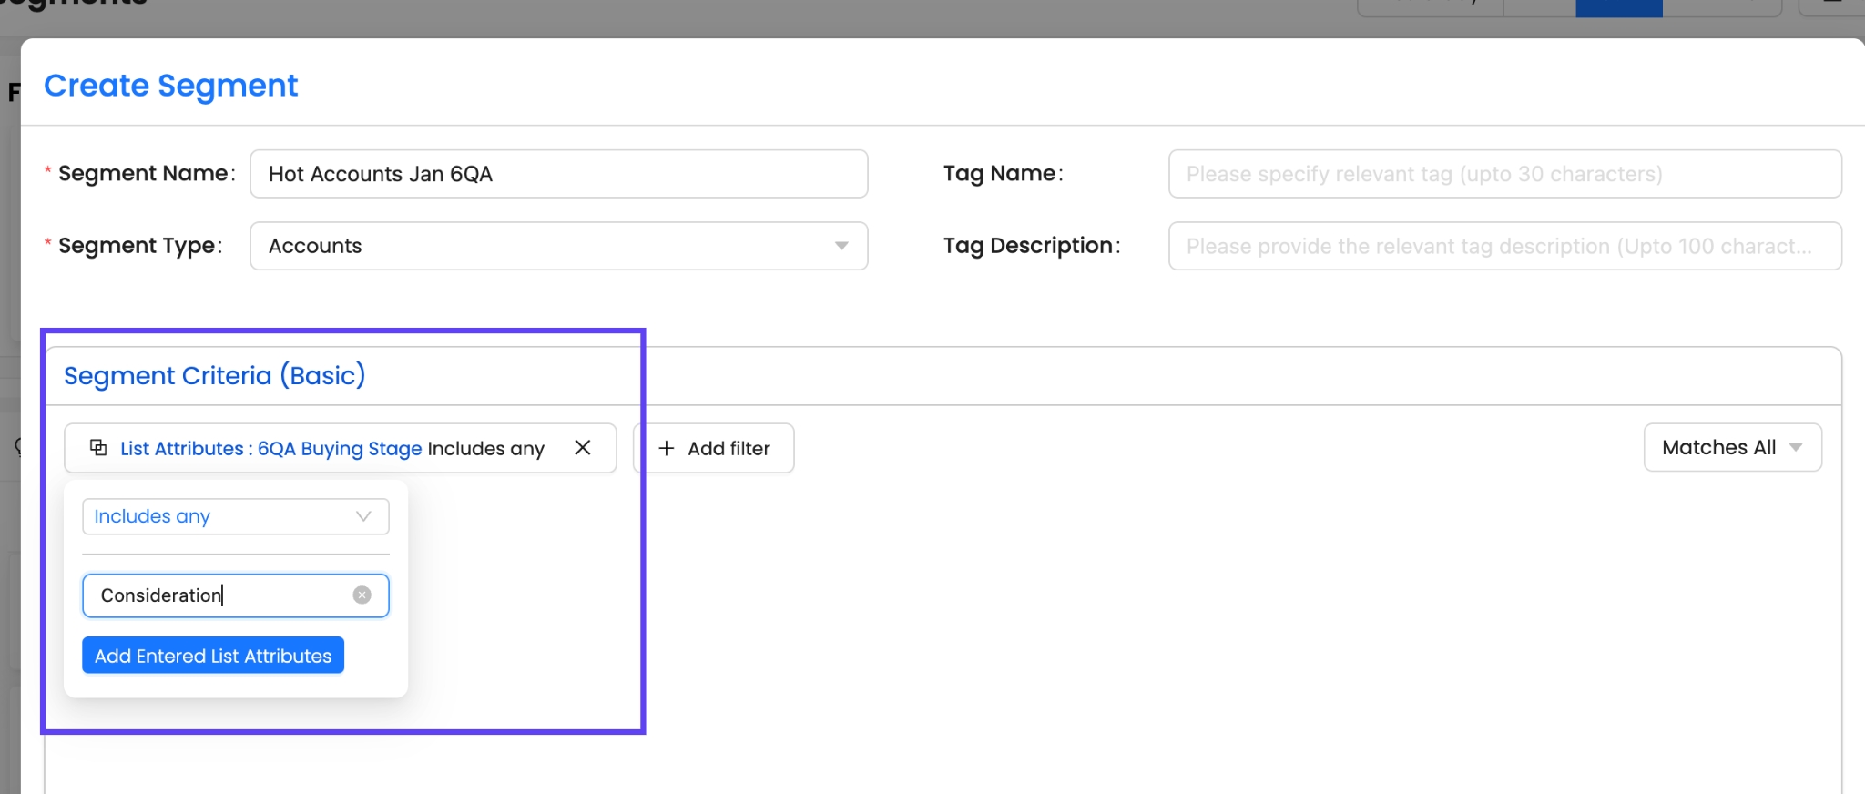Open the Includes any operator dropdown
The image size is (1865, 794).
pos(235,516)
